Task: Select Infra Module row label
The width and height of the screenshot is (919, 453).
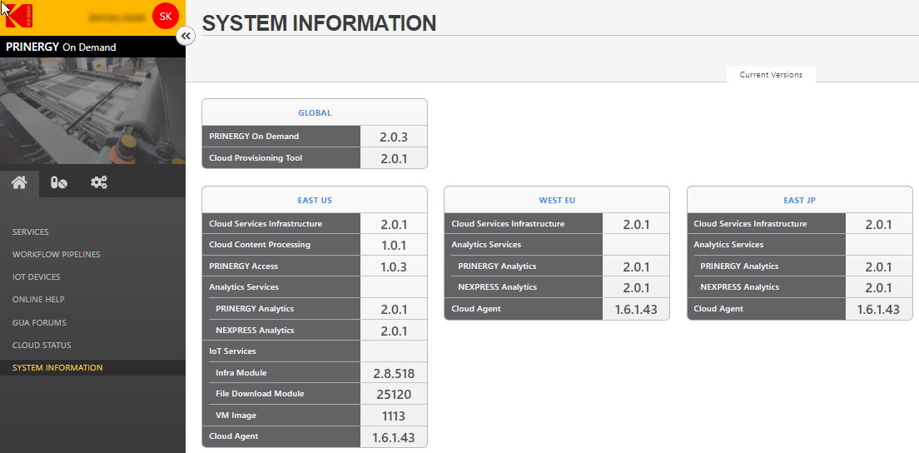Action: [x=241, y=373]
